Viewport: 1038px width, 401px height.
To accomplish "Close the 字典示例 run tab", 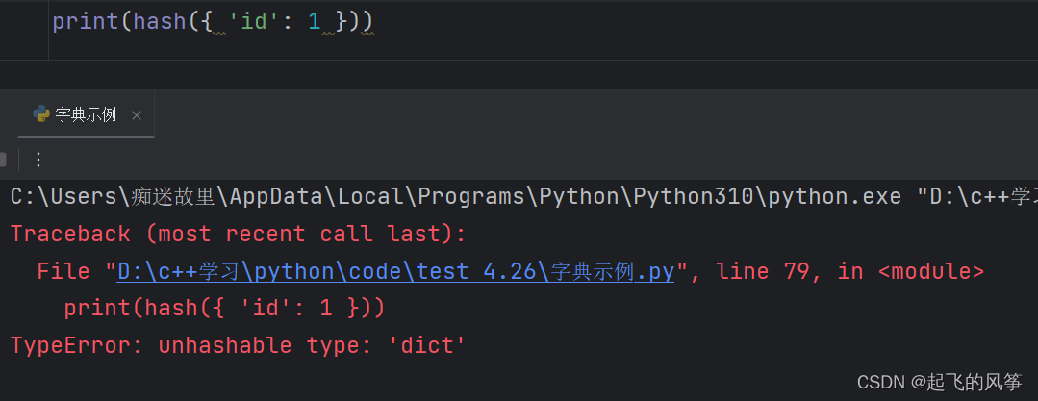I will (137, 115).
